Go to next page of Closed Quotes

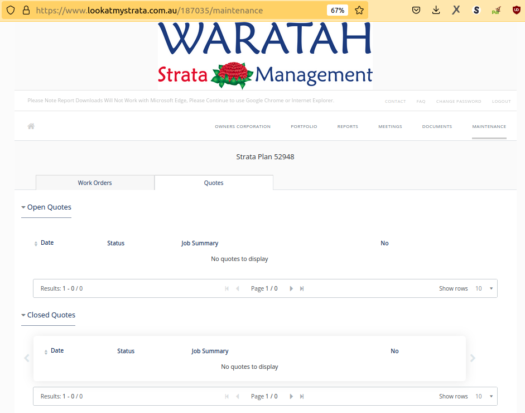click(x=291, y=396)
